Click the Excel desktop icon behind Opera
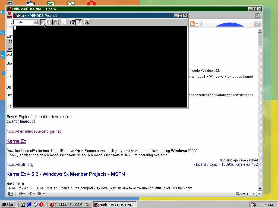This screenshot has height=208, width=278. 51,4
